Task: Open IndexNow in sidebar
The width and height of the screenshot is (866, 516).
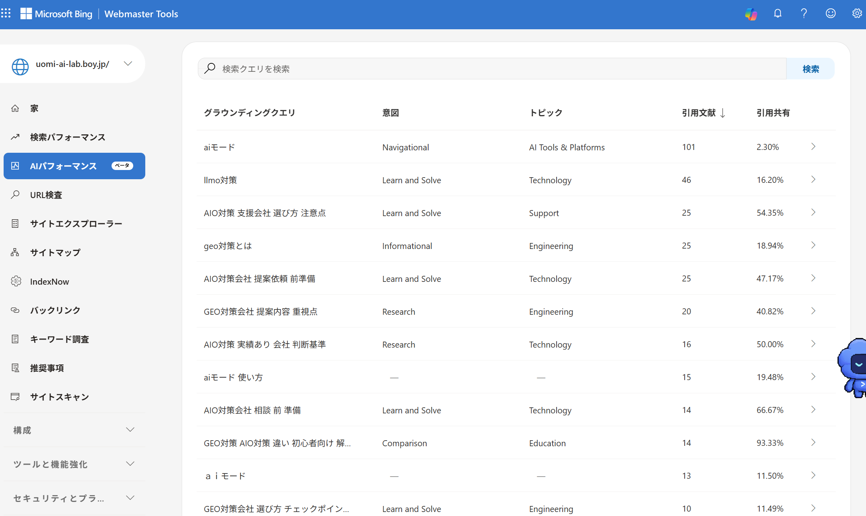Action: [74, 281]
